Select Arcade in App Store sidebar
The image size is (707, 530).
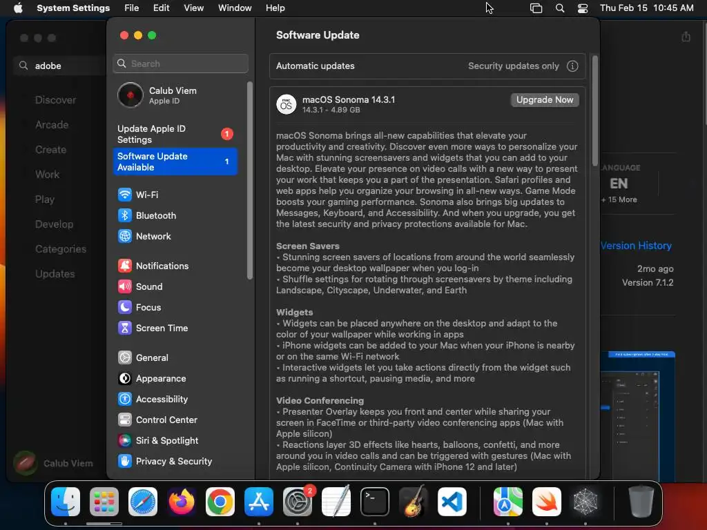[x=52, y=125]
